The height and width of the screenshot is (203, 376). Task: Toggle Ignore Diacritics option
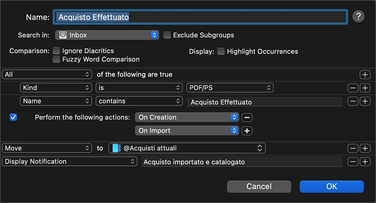(56, 51)
